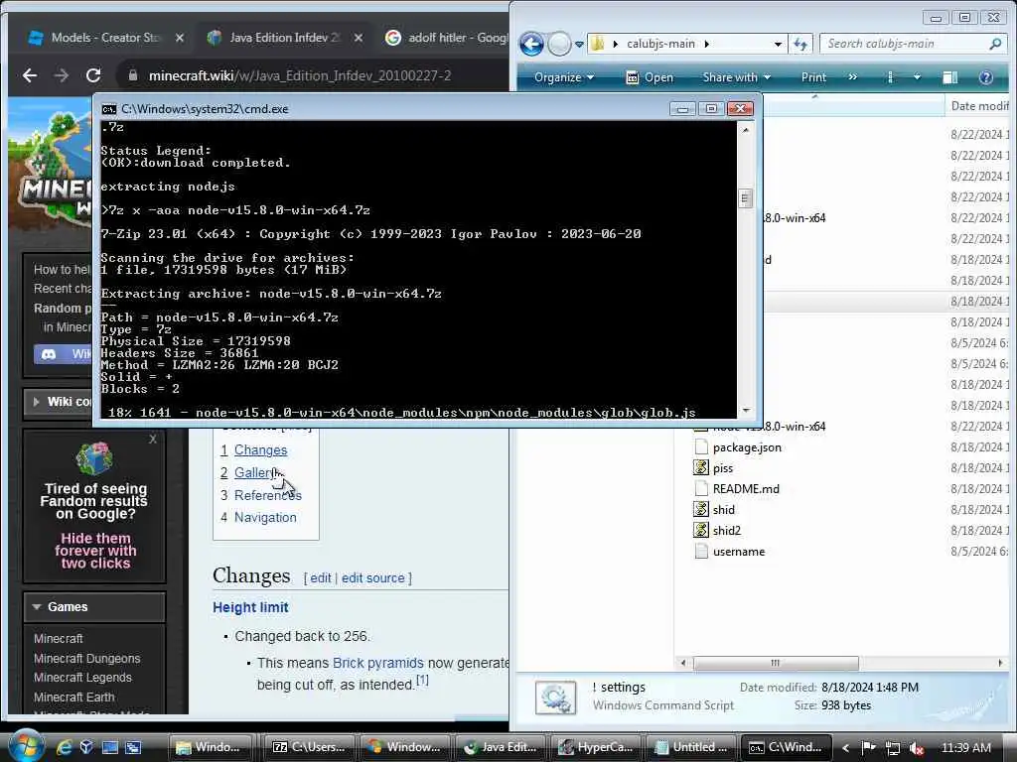Click the Explorer forward navigation button
The height and width of the screenshot is (762, 1017).
[x=559, y=44]
